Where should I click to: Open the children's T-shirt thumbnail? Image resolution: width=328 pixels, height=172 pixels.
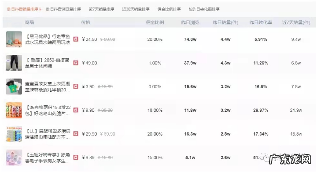coord(14,86)
